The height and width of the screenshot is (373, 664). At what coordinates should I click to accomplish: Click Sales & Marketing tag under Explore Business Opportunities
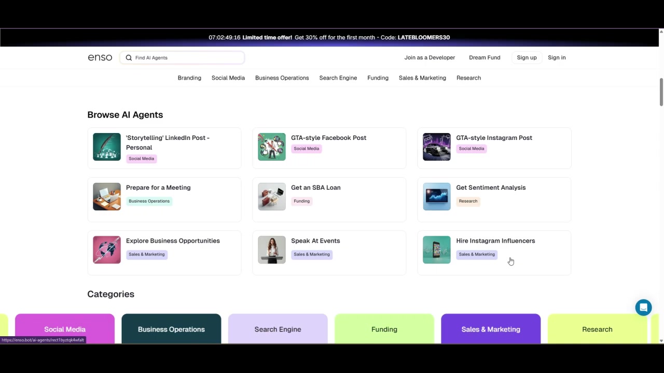pos(146,254)
